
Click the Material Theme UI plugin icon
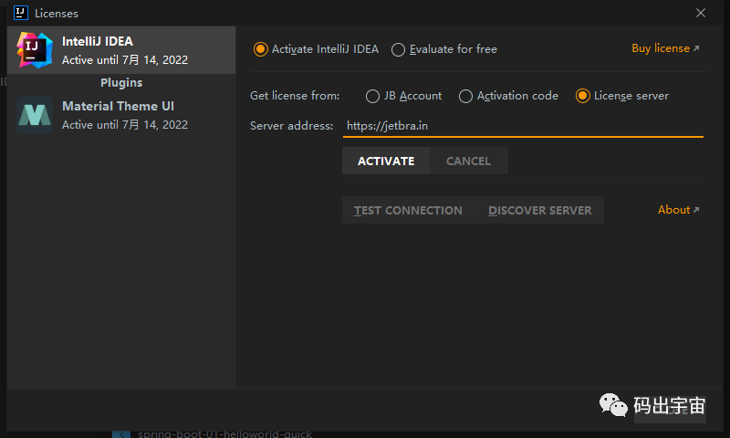click(x=34, y=115)
